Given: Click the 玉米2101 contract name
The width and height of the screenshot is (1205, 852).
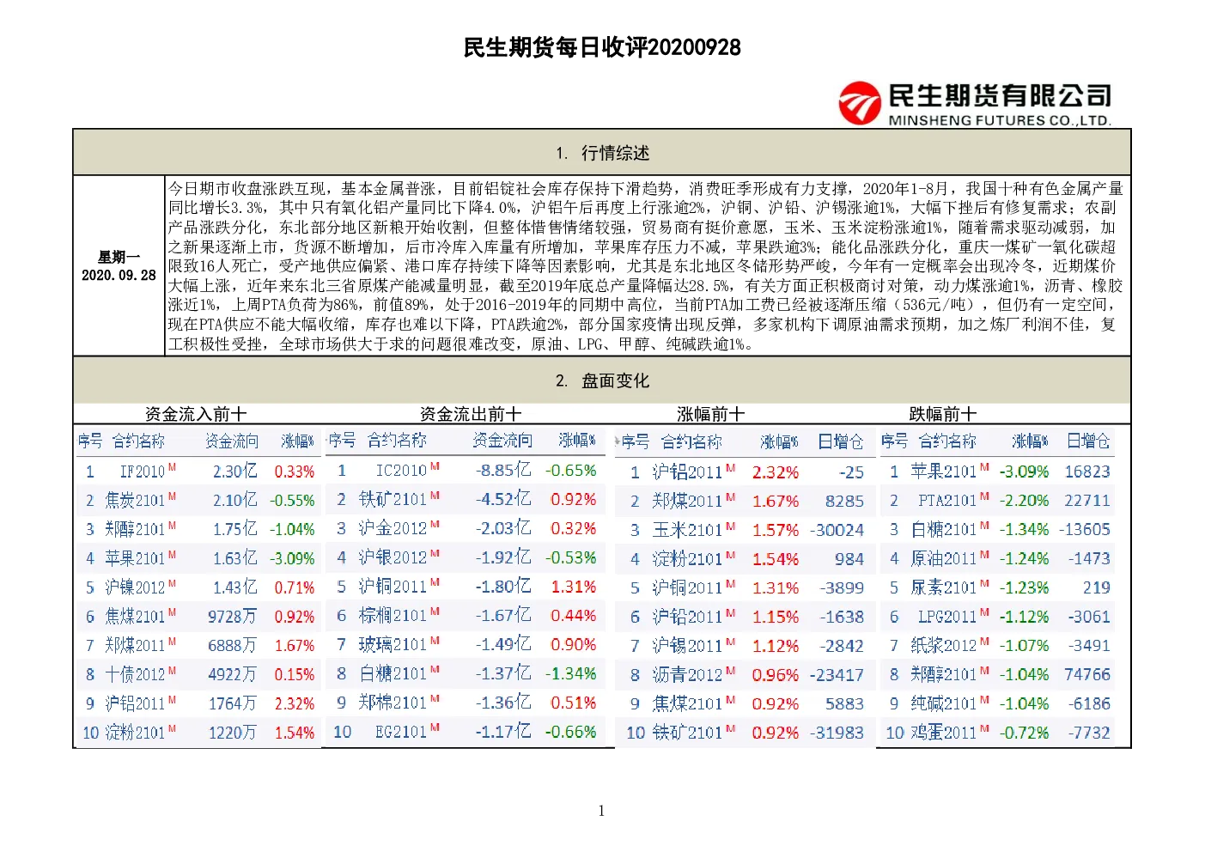Looking at the screenshot, I should pos(687,530).
